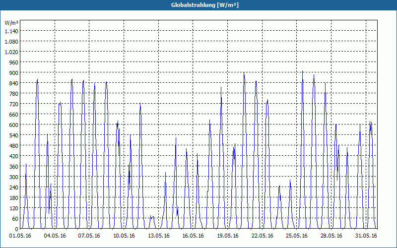Click the 420 y-axis label
The height and width of the screenshot is (248, 397).
(x=14, y=156)
